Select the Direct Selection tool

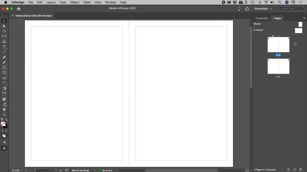tap(4, 26)
